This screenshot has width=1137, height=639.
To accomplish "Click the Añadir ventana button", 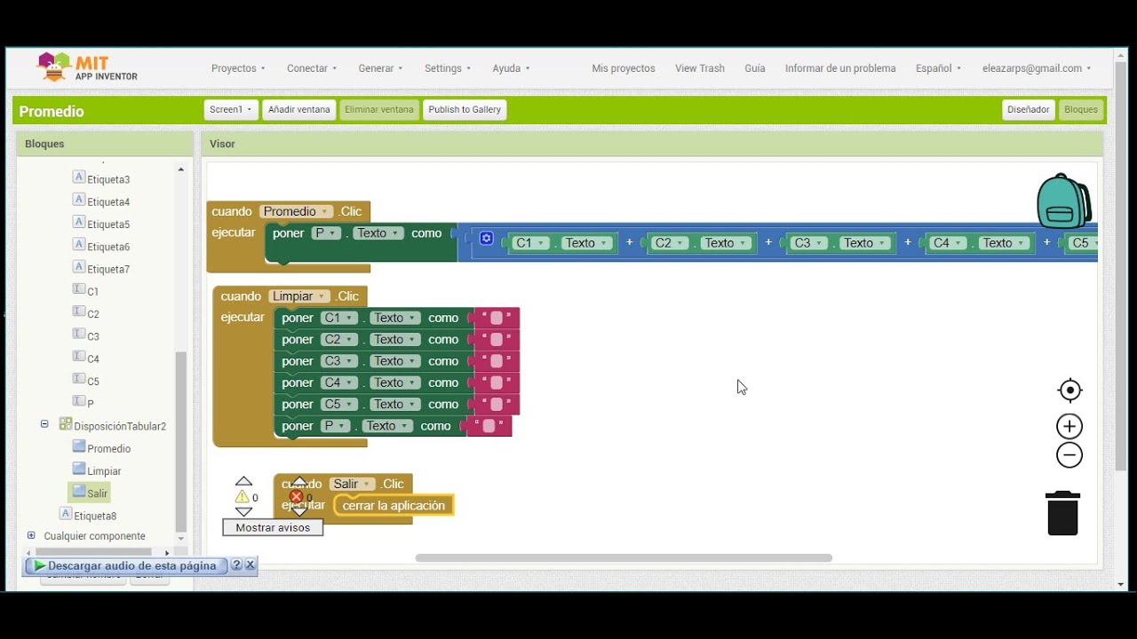I will (299, 109).
